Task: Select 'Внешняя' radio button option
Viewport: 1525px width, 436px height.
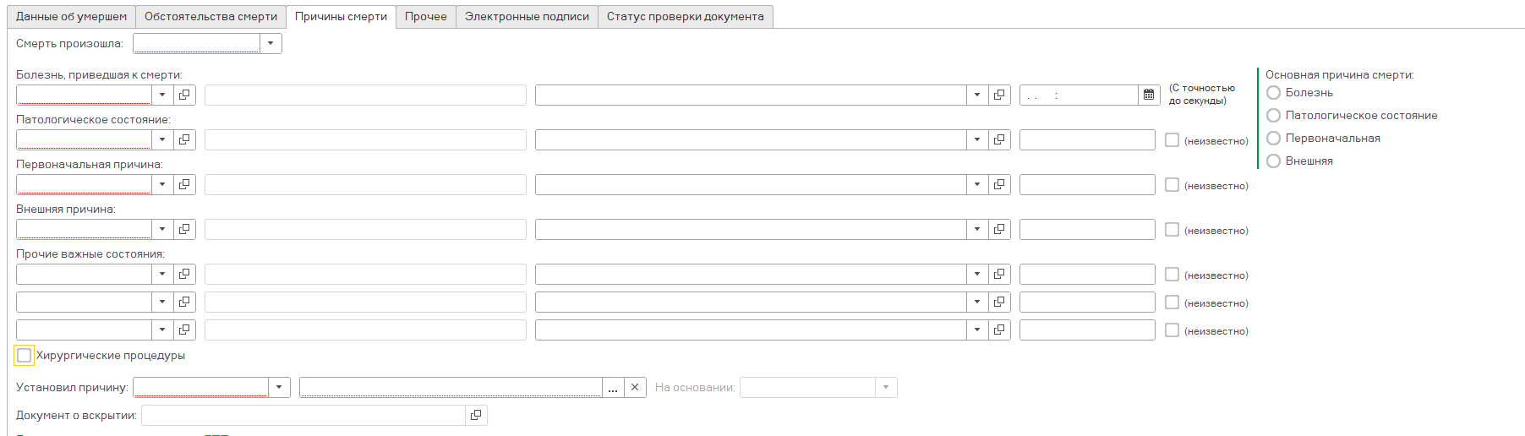Action: pyautogui.click(x=1273, y=161)
